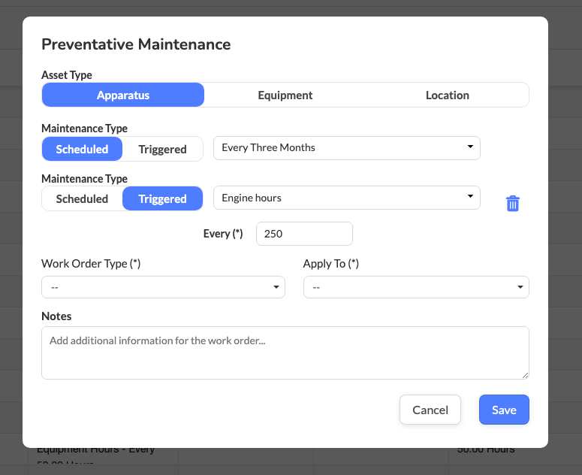Expand the Engine hours dropdown
582x475 pixels.
click(346, 198)
